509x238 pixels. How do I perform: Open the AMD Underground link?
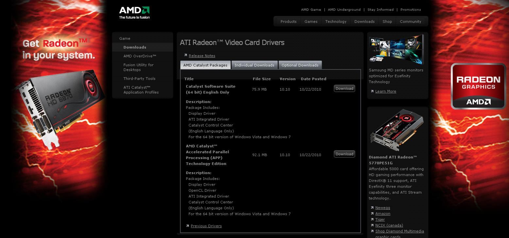coord(344,10)
